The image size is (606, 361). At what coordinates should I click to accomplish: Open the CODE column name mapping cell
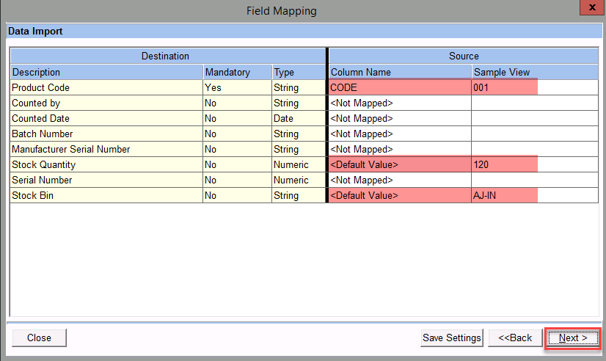click(x=400, y=87)
